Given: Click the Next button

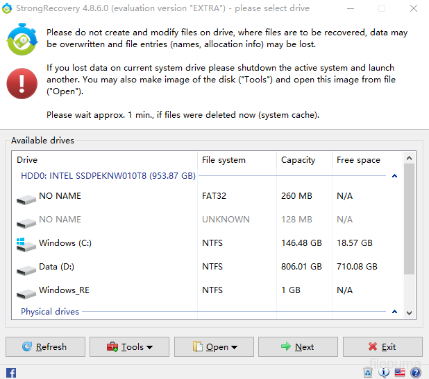Looking at the screenshot, I should [x=298, y=347].
